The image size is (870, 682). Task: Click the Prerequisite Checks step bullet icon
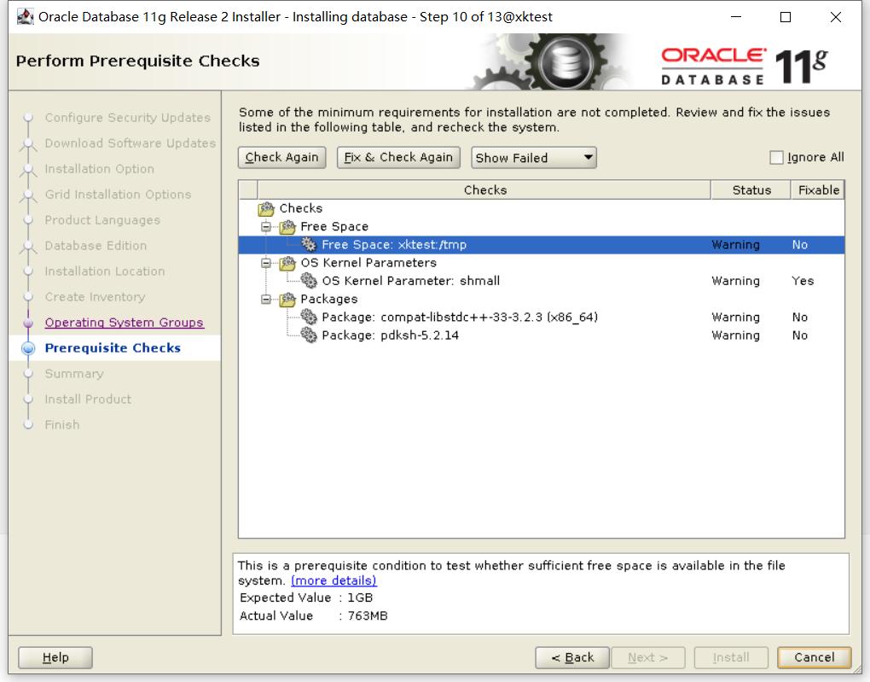[28, 348]
